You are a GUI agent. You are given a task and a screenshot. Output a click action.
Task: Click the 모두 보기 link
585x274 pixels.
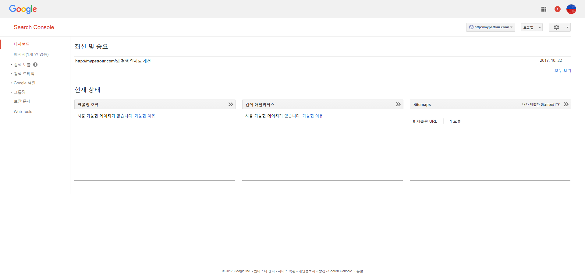click(562, 71)
